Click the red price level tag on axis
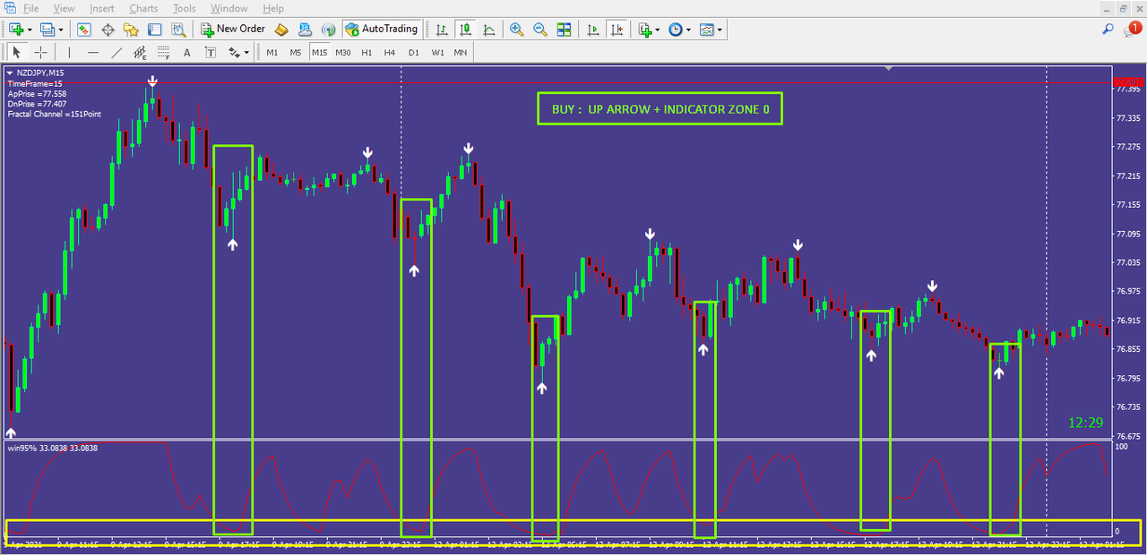The height and width of the screenshot is (556, 1147). (1127, 83)
